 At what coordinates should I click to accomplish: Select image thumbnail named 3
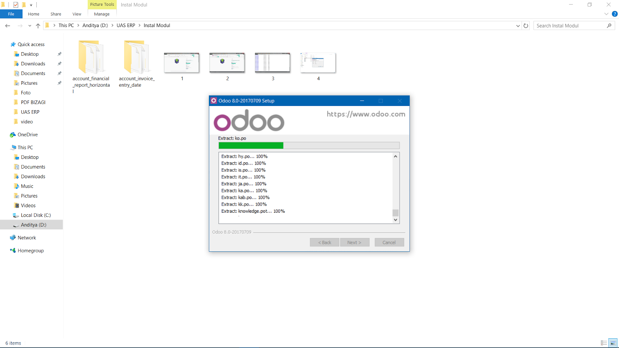click(273, 67)
